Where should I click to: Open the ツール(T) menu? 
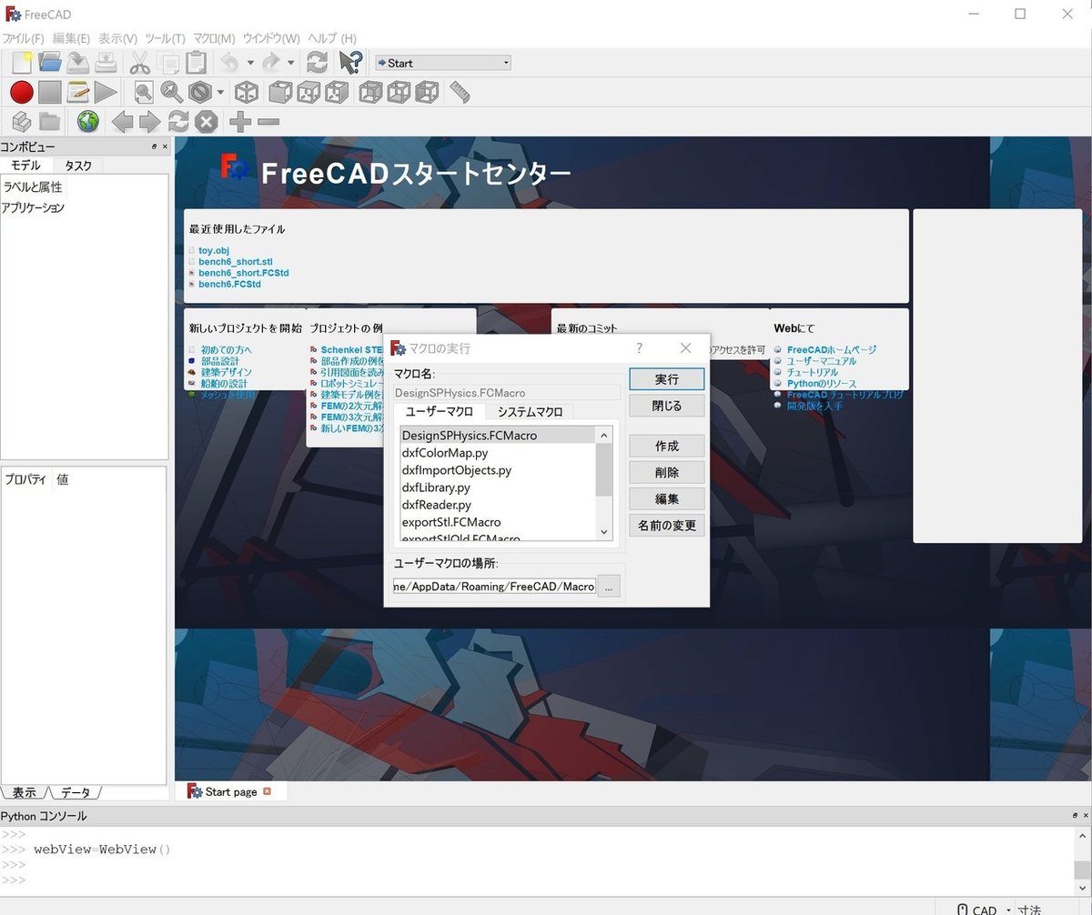(165, 38)
